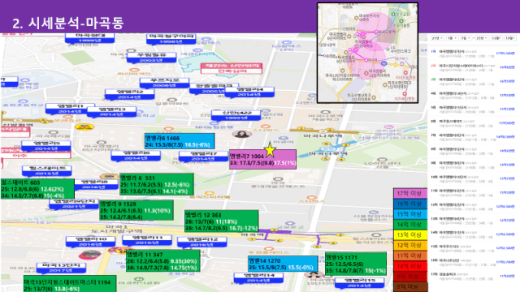The width and height of the screenshot is (520, 292).
Task: Click the 14억 이상 green legend swatch
Action: pos(409,225)
